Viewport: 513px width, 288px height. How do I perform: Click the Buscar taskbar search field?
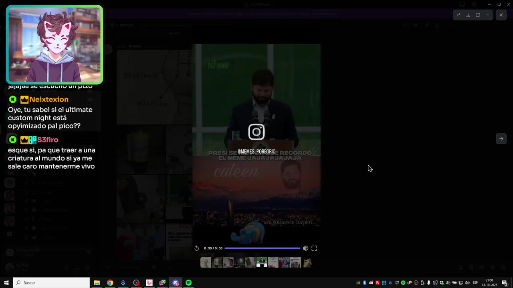(51, 283)
